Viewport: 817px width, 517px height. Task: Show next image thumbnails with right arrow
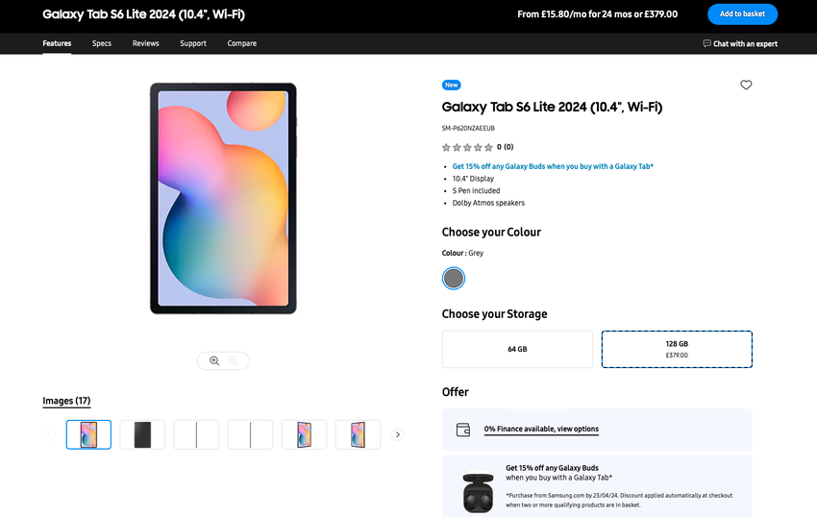398,434
